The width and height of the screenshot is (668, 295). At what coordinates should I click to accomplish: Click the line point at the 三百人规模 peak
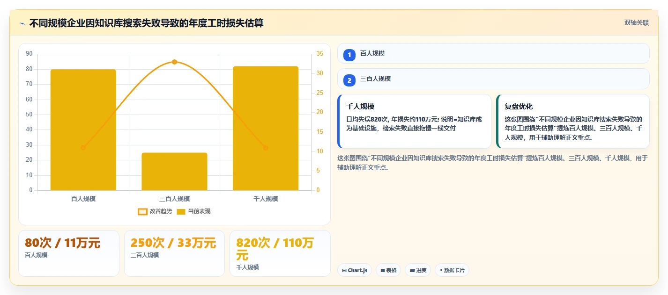coord(174,62)
